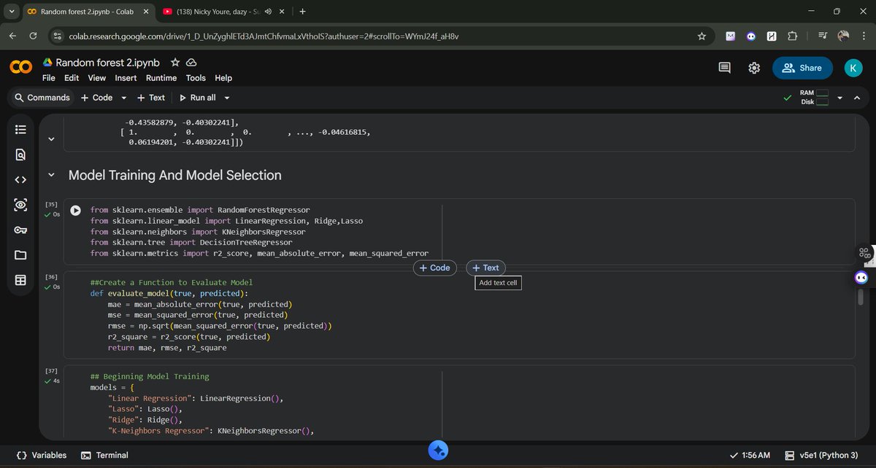Open the Insert menu

click(x=126, y=78)
